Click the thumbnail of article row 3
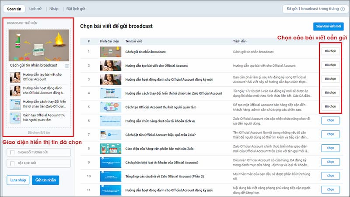Image resolution: width=350 pixels, height=197 pixels. 111,79
